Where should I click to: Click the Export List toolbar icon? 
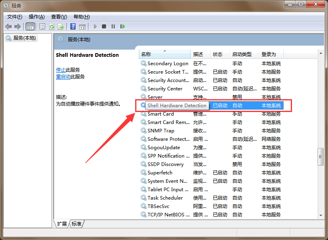pos(61,26)
